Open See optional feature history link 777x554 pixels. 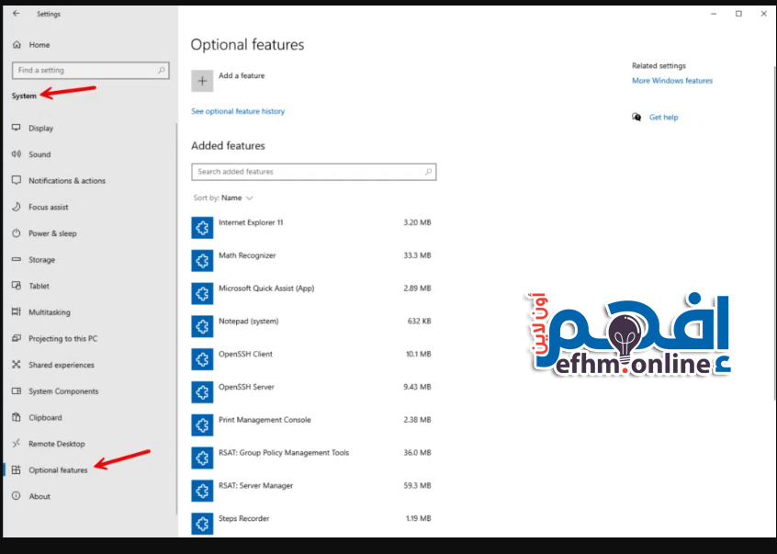(238, 111)
